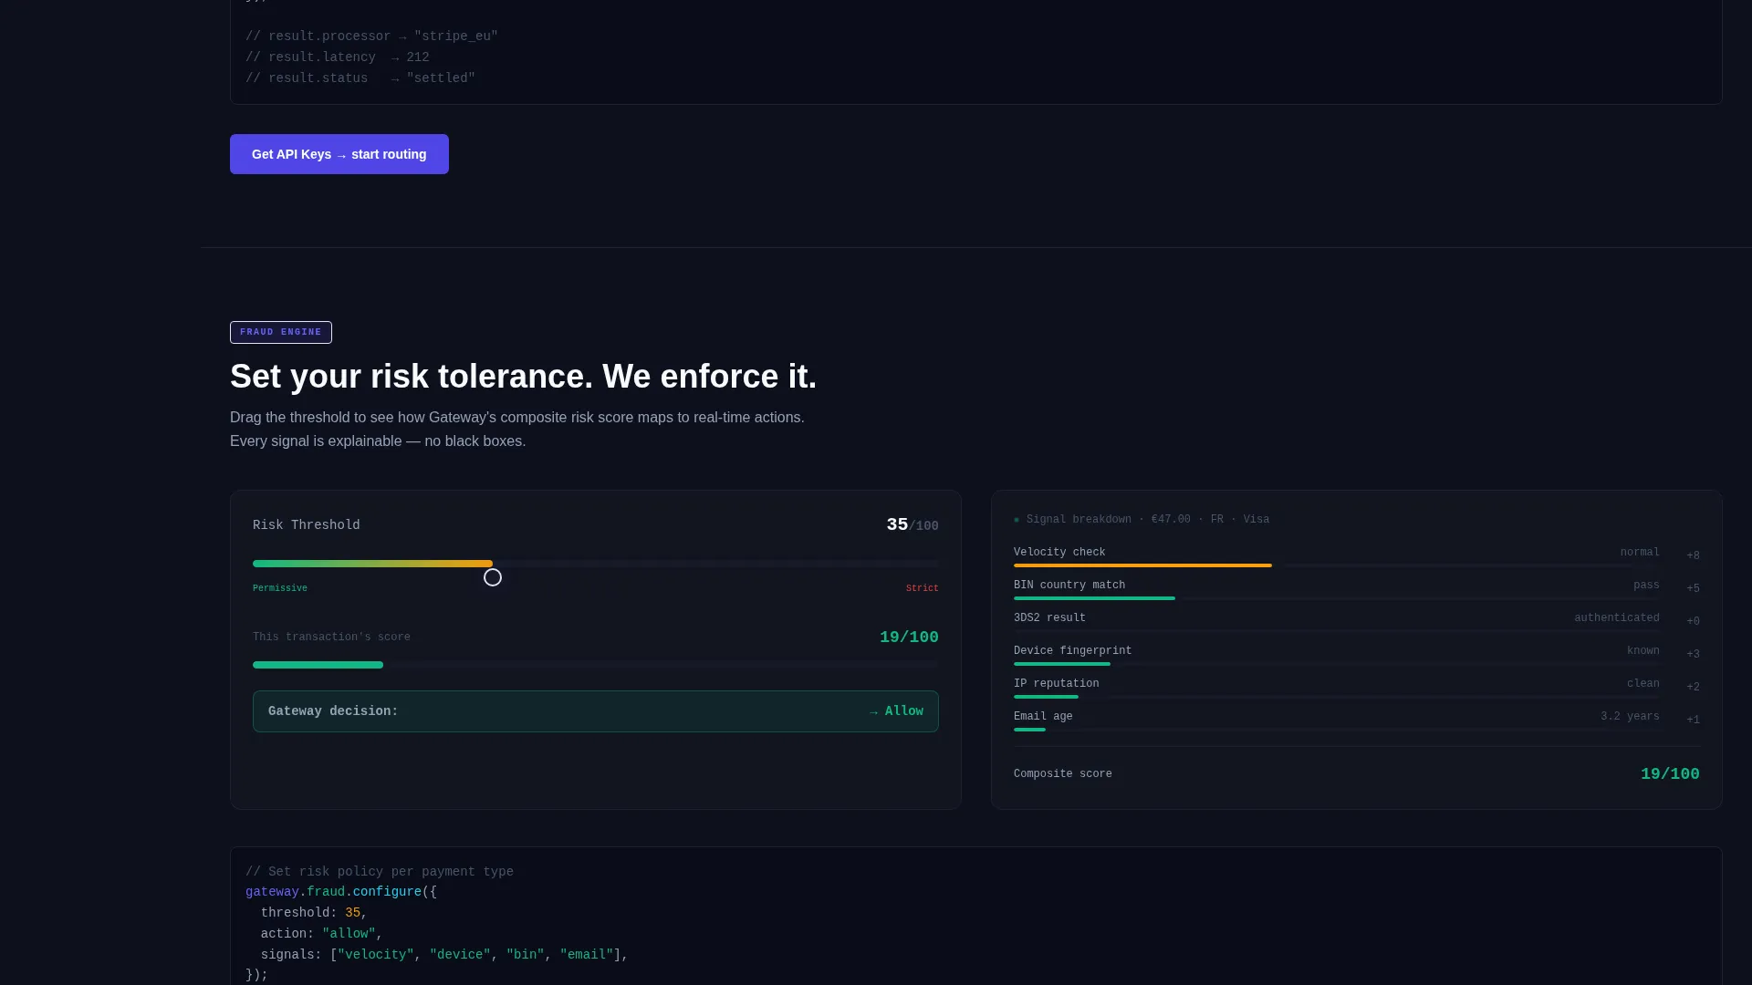This screenshot has height=985, width=1752.
Task: Click the result.status settled comment line
Action: (360, 78)
